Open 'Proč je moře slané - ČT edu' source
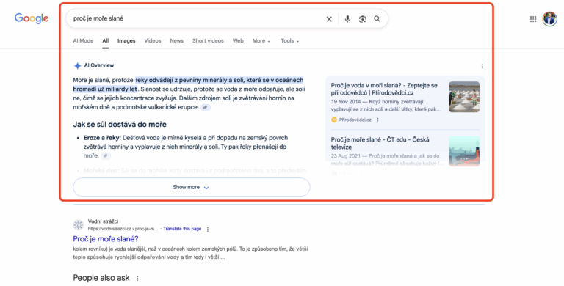Viewport: 564px width, 286px height. point(380,143)
